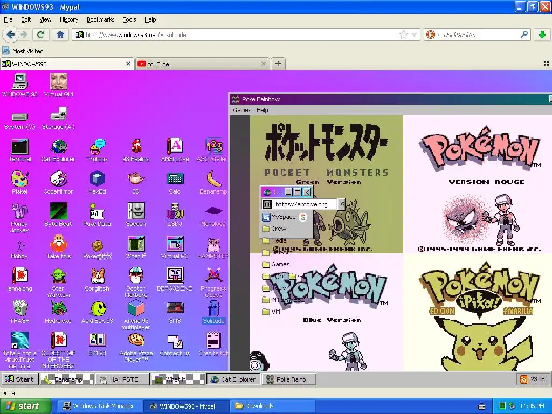The height and width of the screenshot is (414, 552).
Task: Open a new browser tab
Action: (x=278, y=64)
